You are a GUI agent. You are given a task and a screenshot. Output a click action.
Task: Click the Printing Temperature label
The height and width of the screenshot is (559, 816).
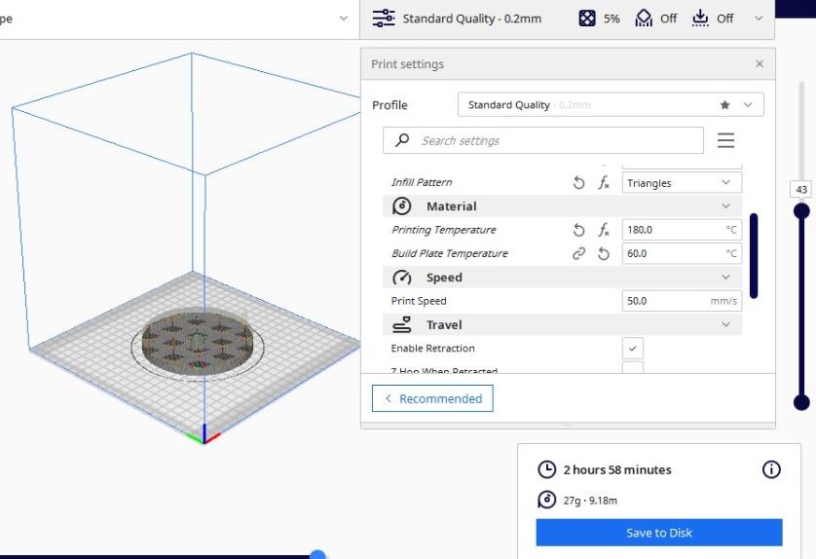tap(443, 230)
